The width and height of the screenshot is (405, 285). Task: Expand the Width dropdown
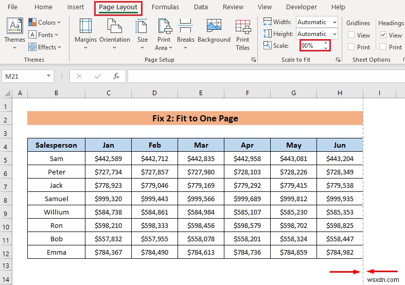pyautogui.click(x=334, y=22)
